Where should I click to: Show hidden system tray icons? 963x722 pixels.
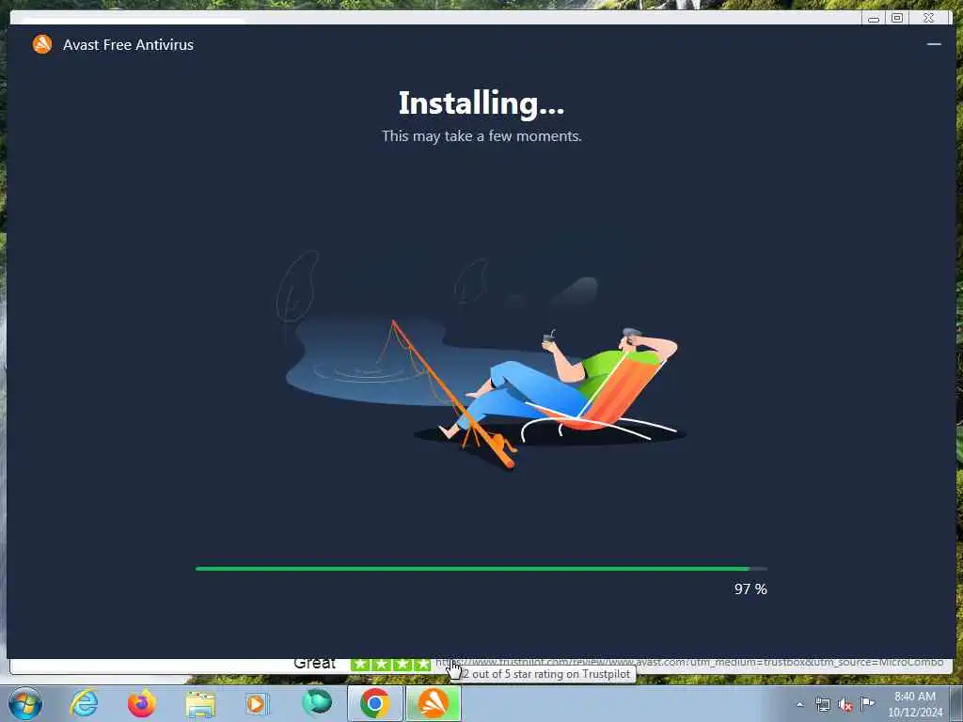(x=799, y=705)
